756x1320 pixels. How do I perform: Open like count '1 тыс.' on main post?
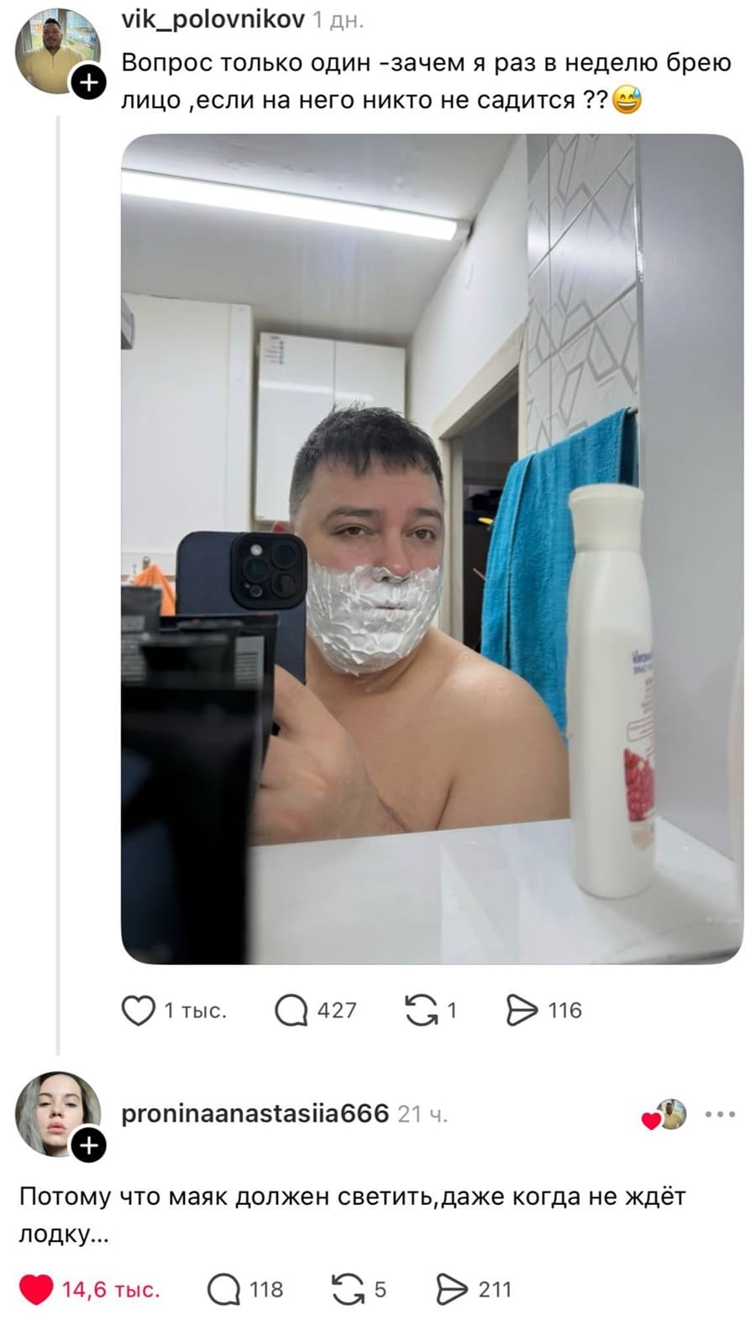click(x=195, y=1010)
